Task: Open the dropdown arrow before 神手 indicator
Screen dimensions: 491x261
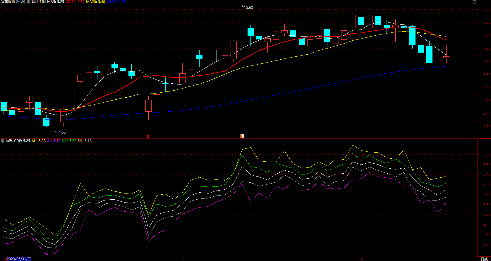Action: (3, 141)
